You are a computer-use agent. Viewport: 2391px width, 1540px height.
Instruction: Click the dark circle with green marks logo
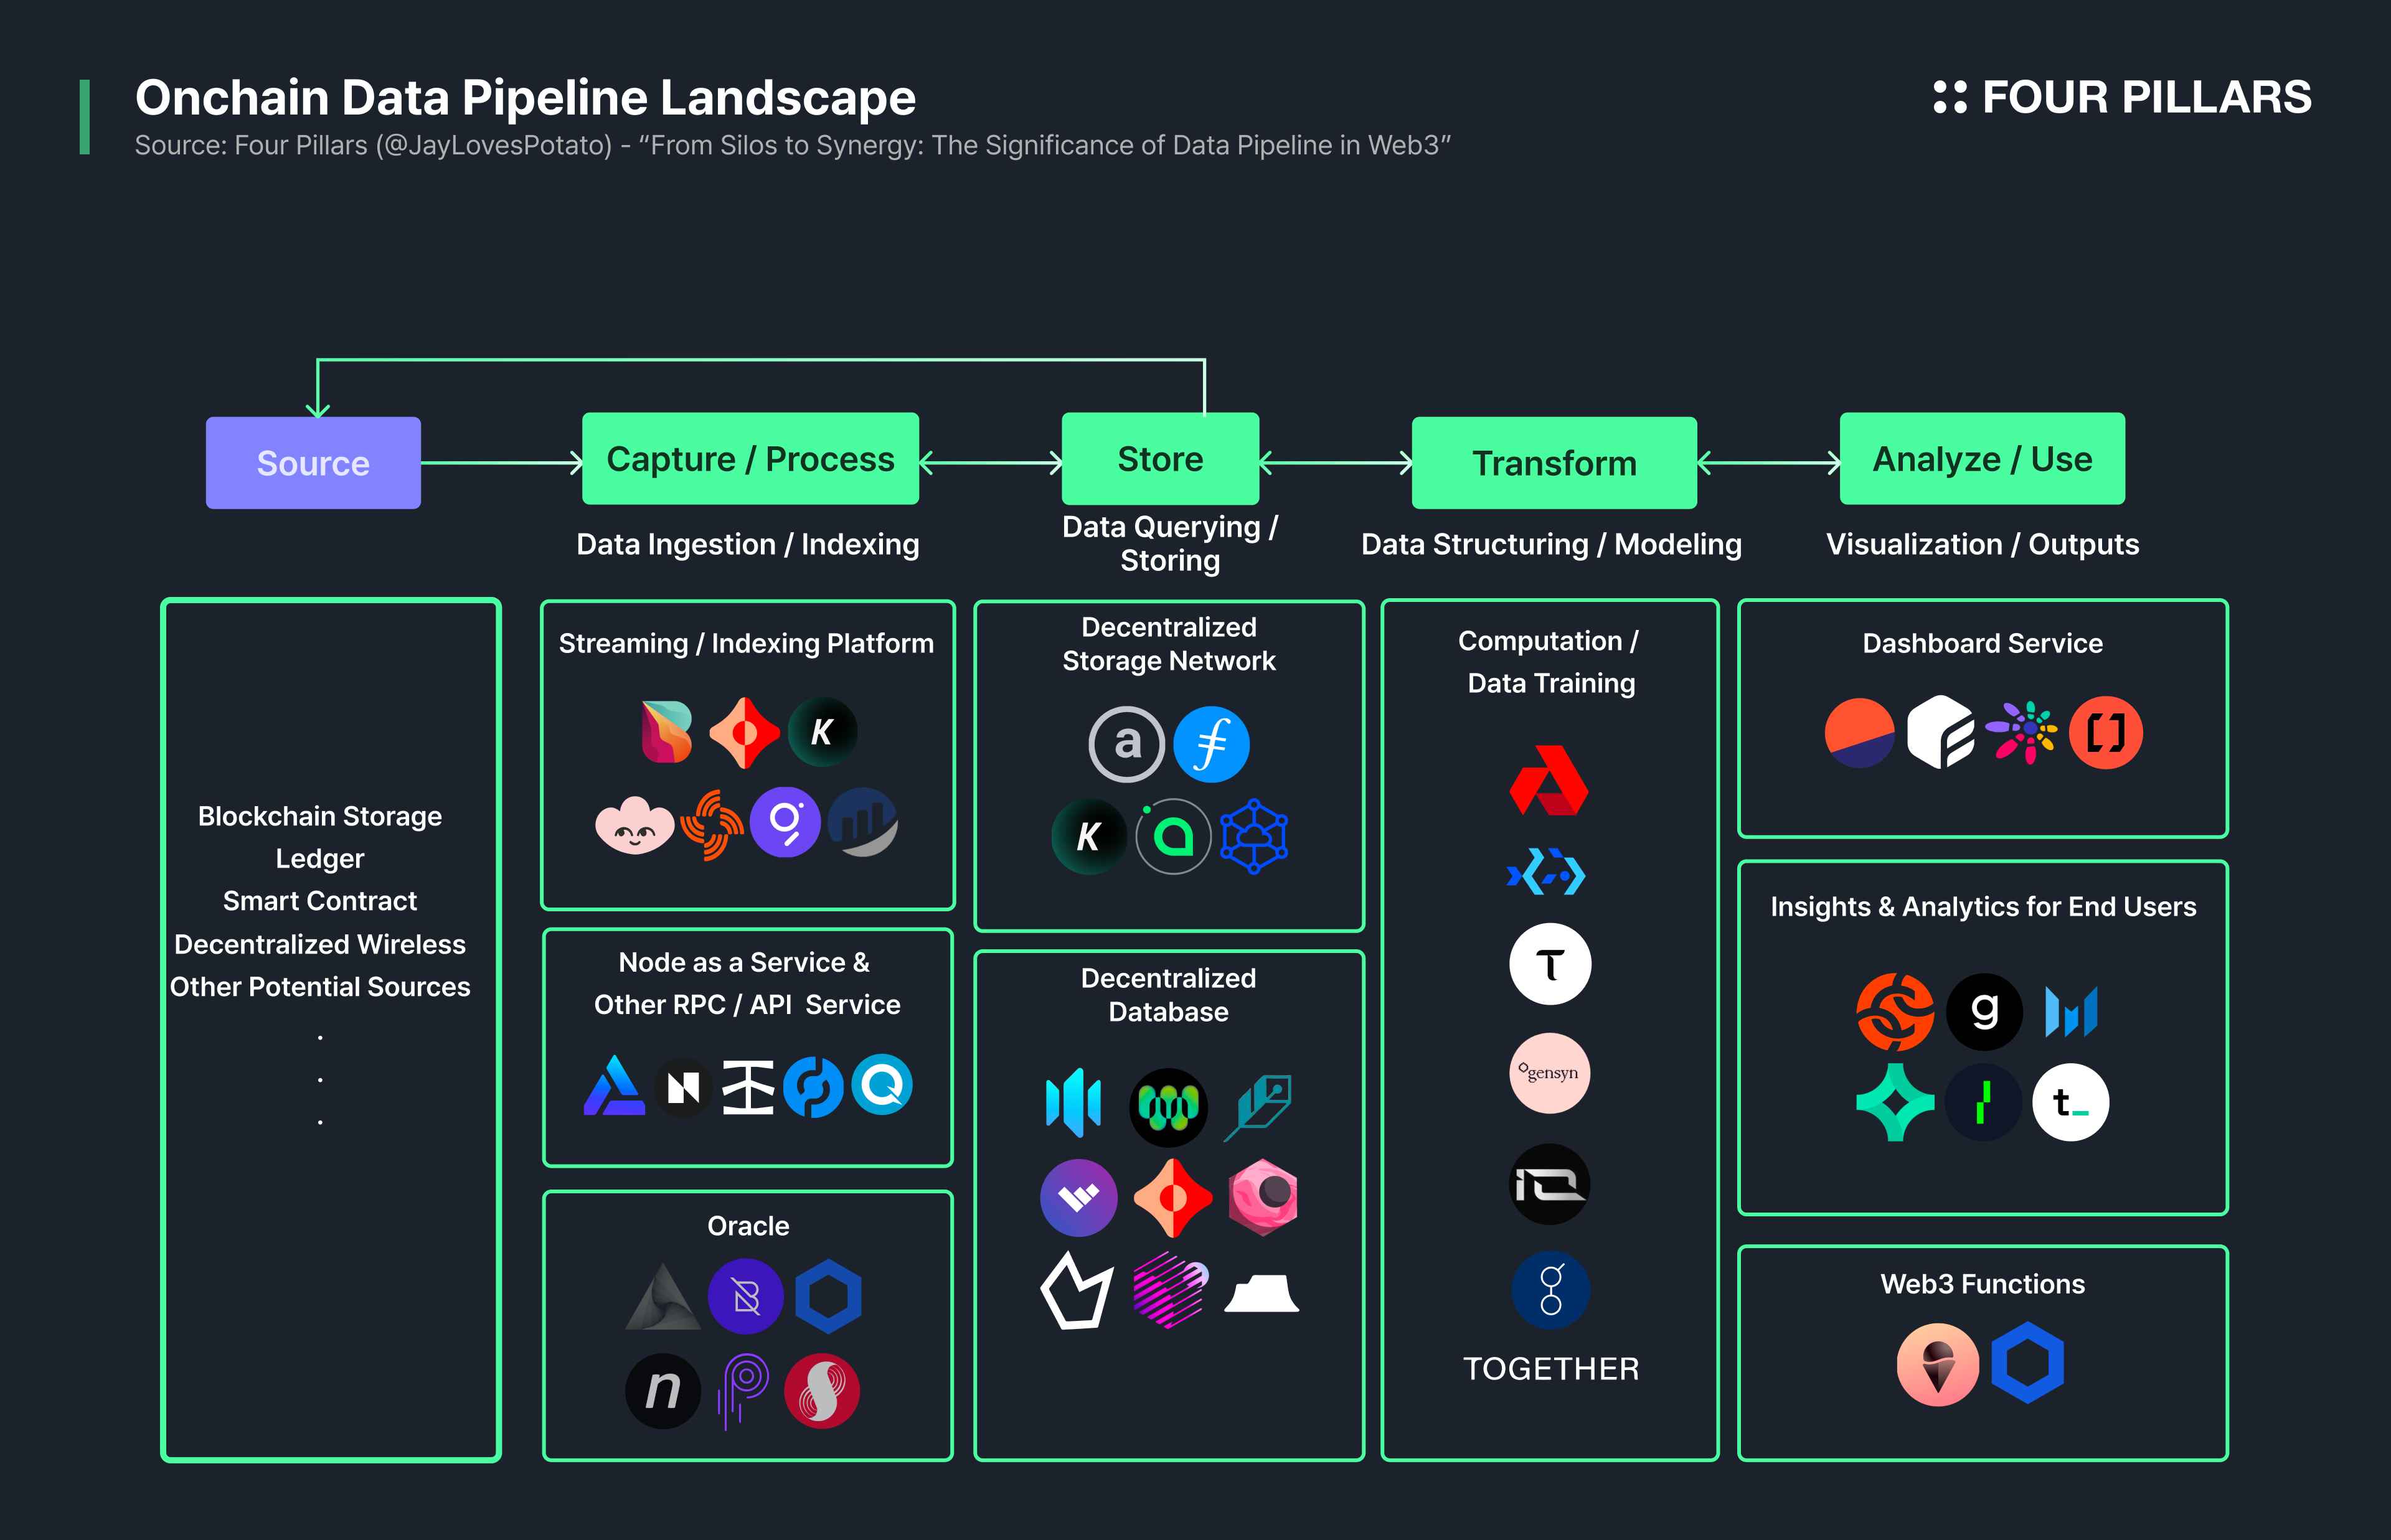[1984, 1103]
